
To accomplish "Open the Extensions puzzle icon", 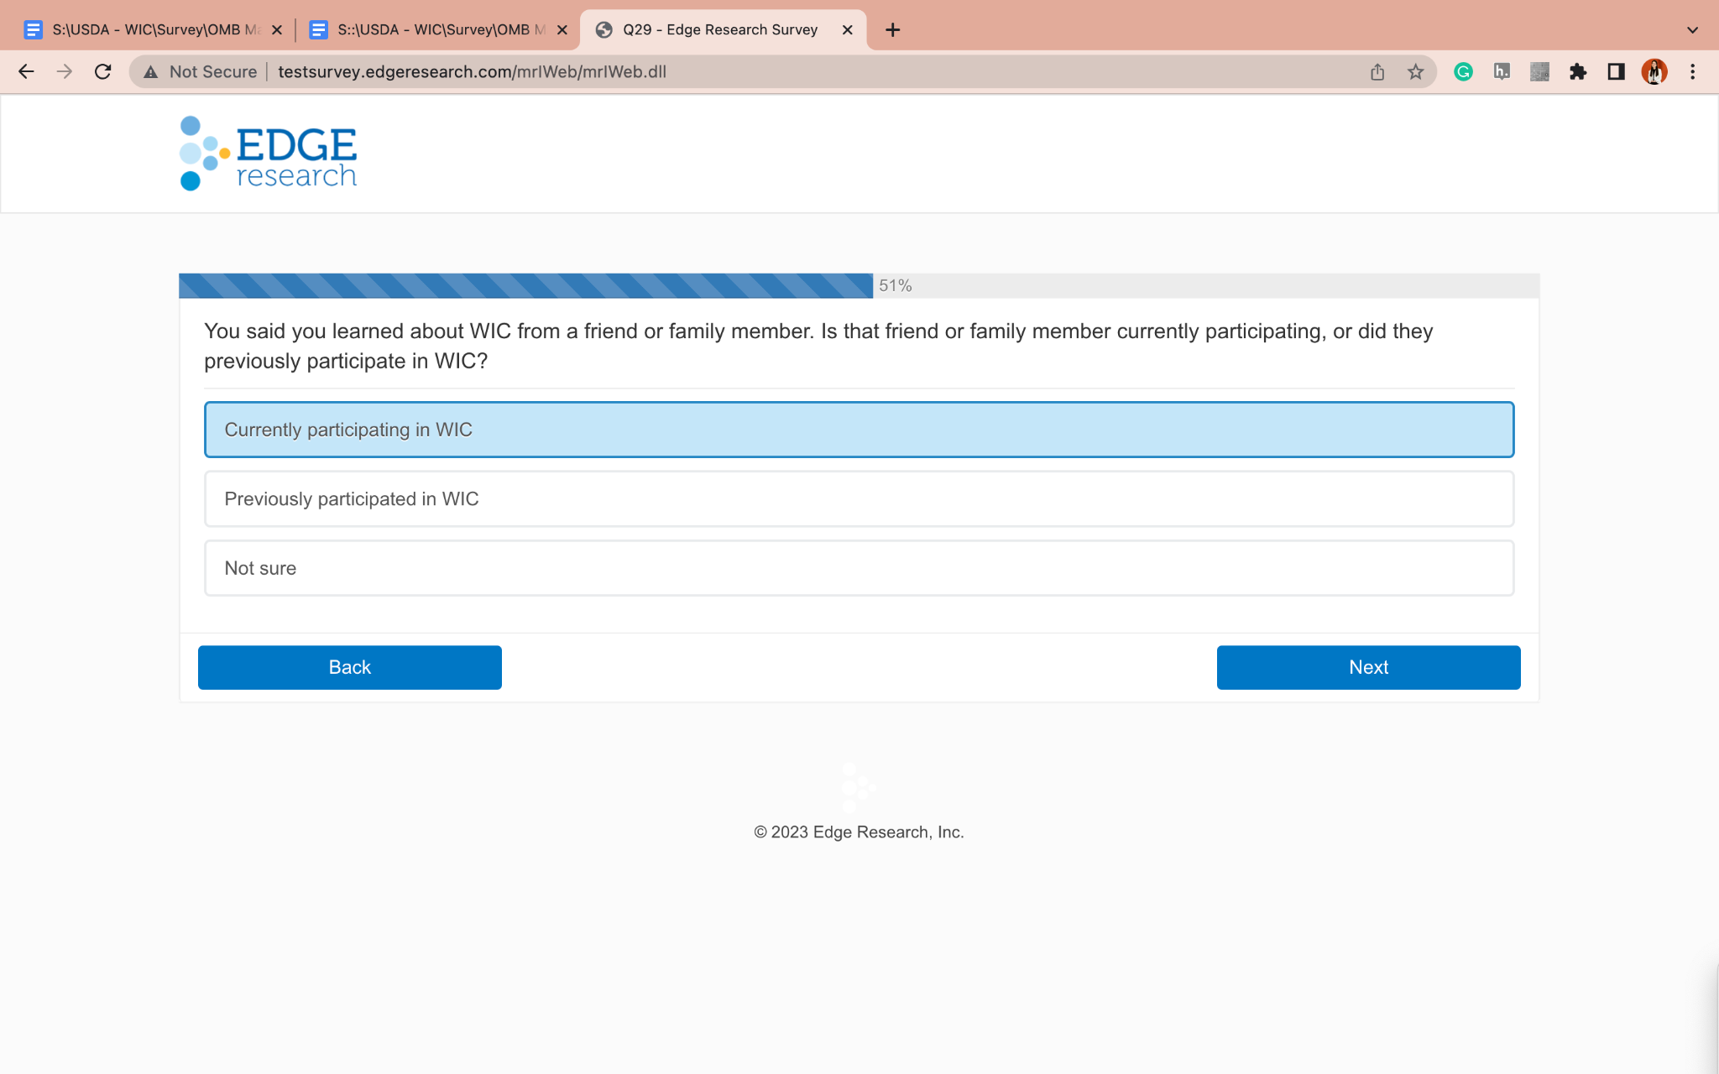I will (1578, 72).
